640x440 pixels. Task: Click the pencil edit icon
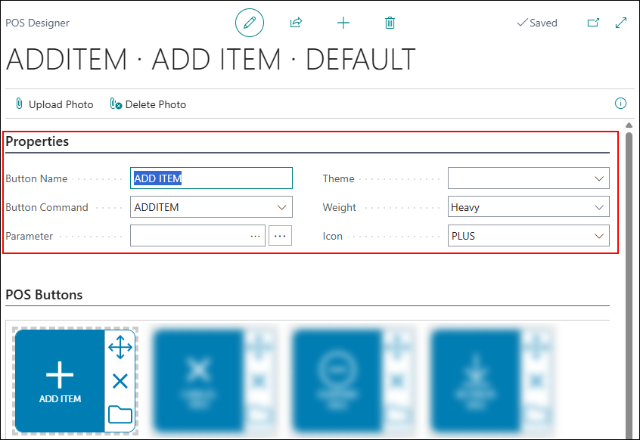(250, 23)
